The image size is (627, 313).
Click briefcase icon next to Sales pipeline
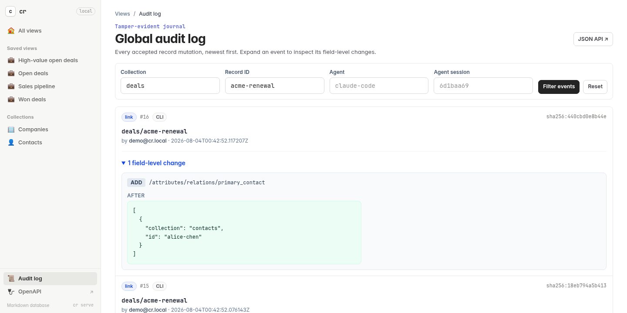click(x=11, y=87)
